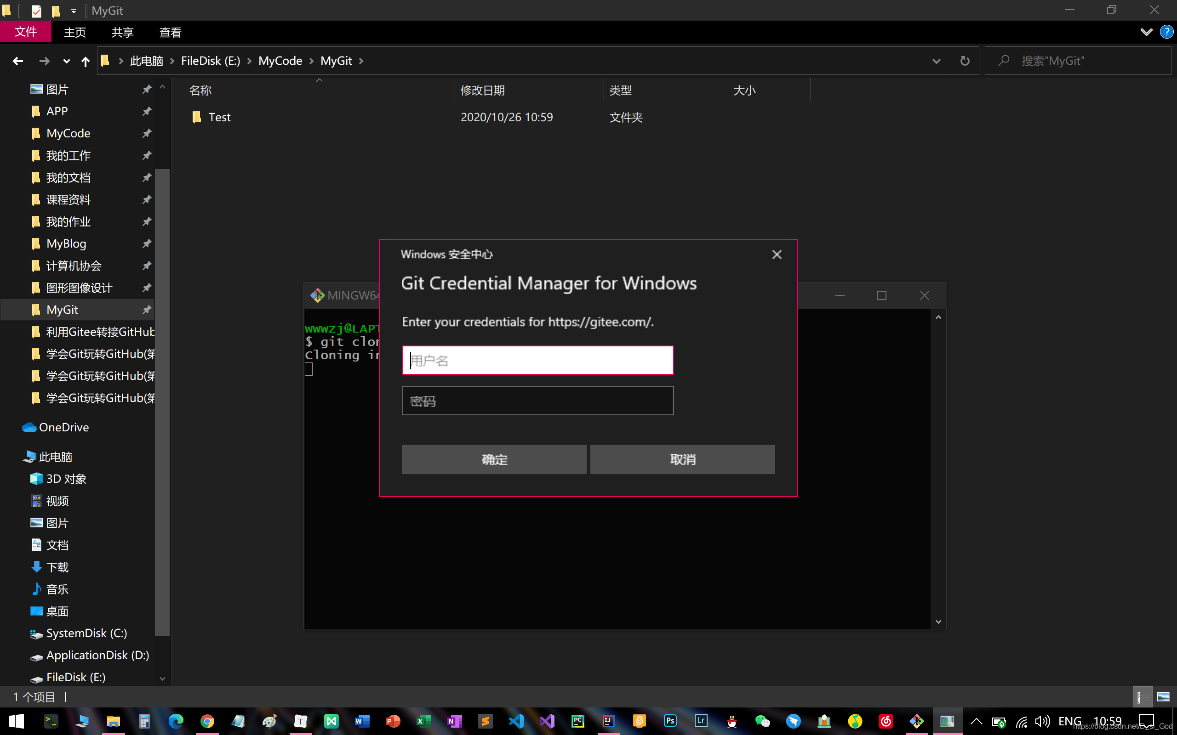Viewport: 1177px width, 735px height.
Task: Open the 查看 ribbon tab
Action: [170, 33]
